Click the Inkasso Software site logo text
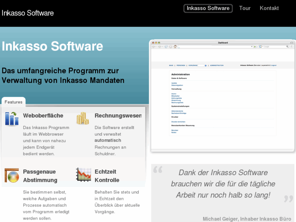The height and width of the screenshot is (222, 296). pos(28,13)
